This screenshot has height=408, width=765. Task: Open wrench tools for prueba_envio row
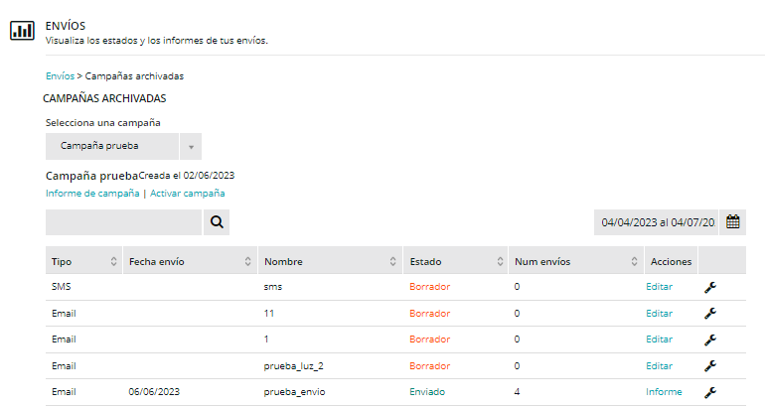tap(710, 392)
